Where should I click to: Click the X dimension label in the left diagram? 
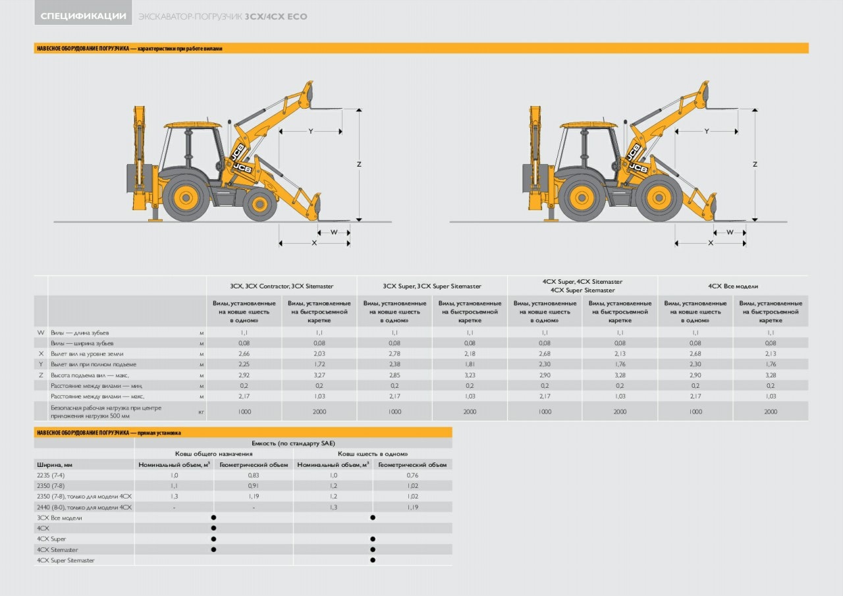pos(314,243)
